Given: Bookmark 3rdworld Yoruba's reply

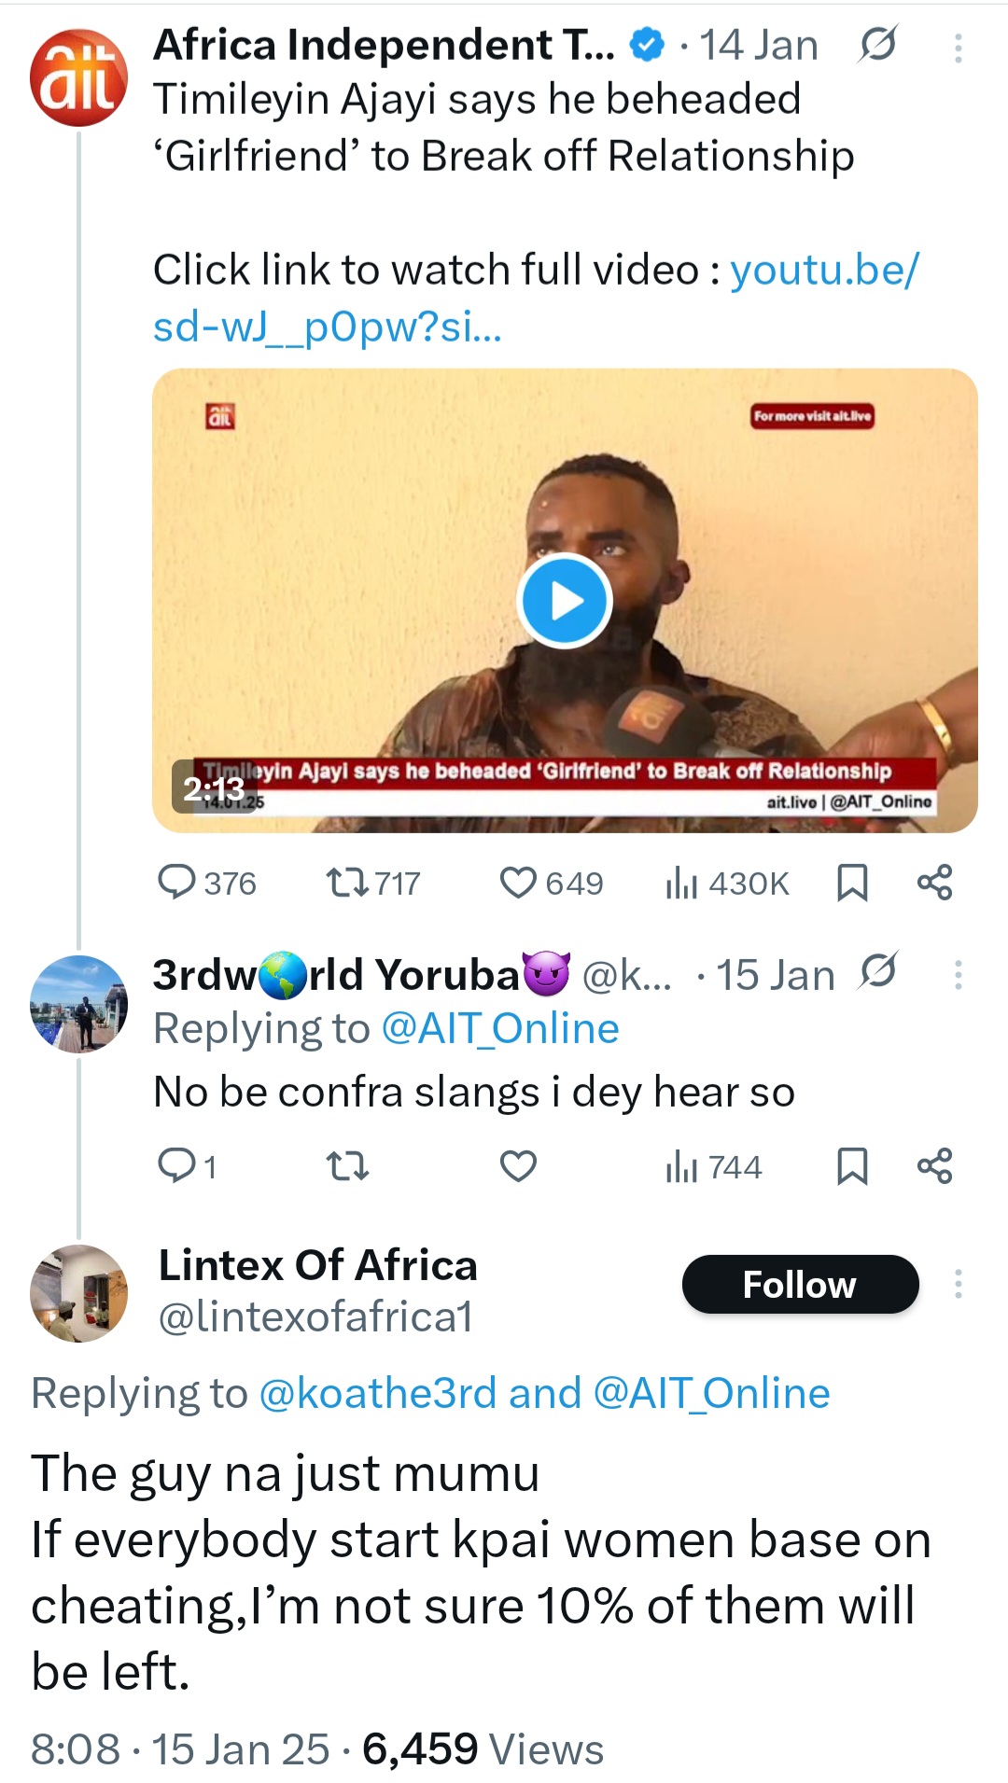Looking at the screenshot, I should (852, 1165).
